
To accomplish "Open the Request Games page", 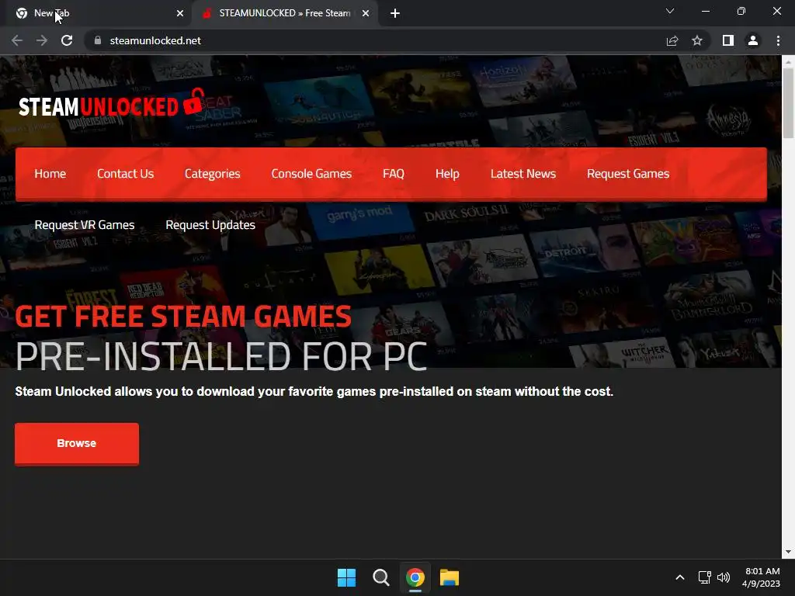I will pos(628,174).
